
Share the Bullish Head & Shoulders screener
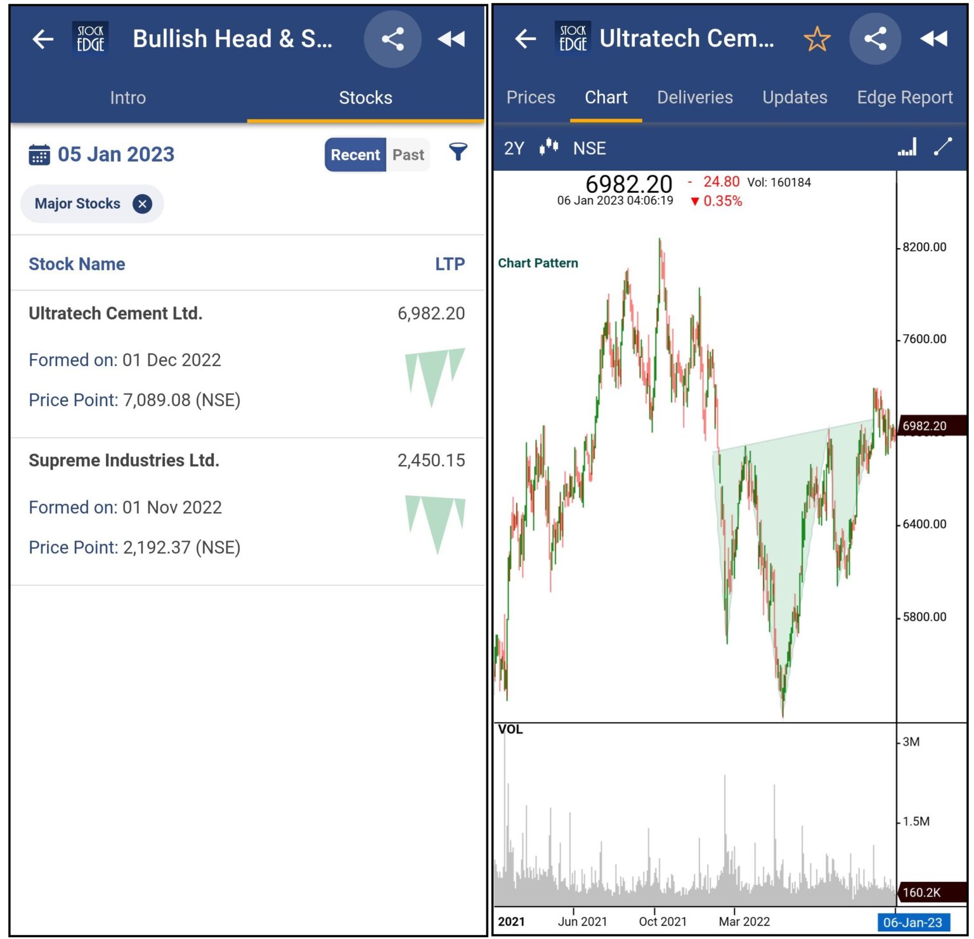393,39
